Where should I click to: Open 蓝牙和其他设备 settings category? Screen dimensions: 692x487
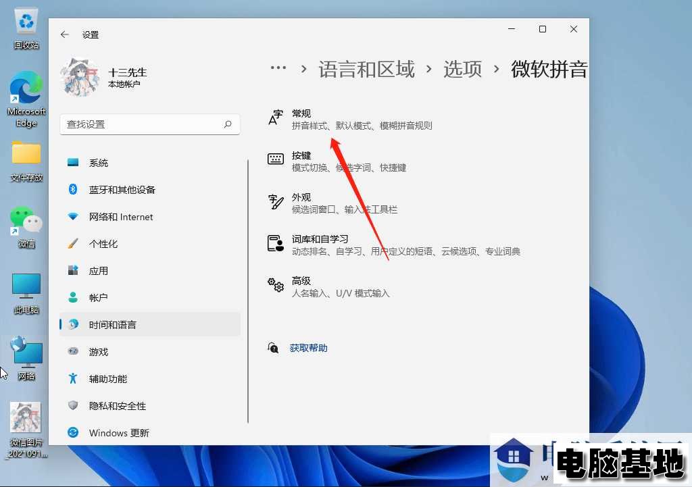(x=149, y=190)
